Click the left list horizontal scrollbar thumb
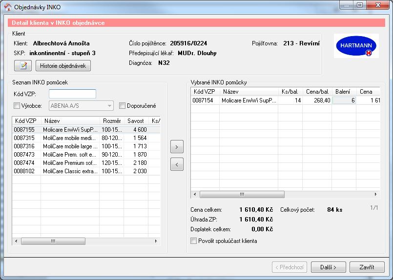 click(x=53, y=241)
